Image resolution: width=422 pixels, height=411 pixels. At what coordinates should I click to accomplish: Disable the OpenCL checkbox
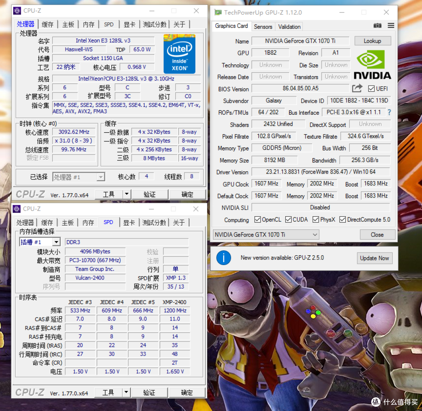click(x=257, y=219)
